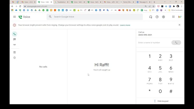Click the share page icon in address bar
Viewport: 194px width, 109px height.
click(149, 6)
